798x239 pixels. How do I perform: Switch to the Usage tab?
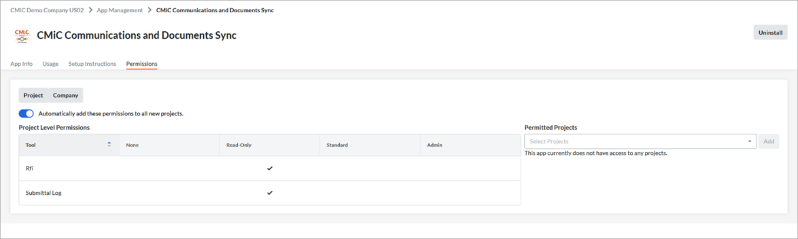51,64
